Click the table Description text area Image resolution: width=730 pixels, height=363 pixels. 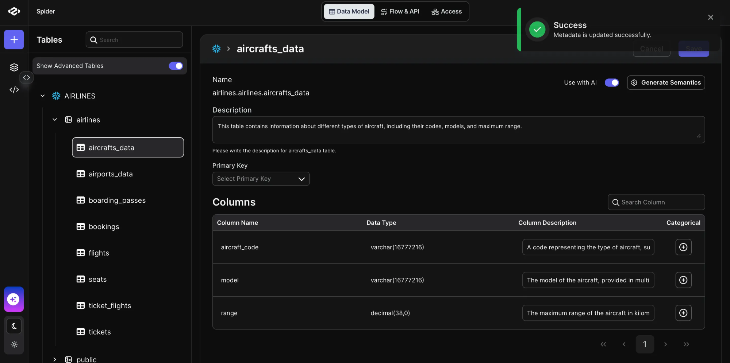pyautogui.click(x=458, y=130)
